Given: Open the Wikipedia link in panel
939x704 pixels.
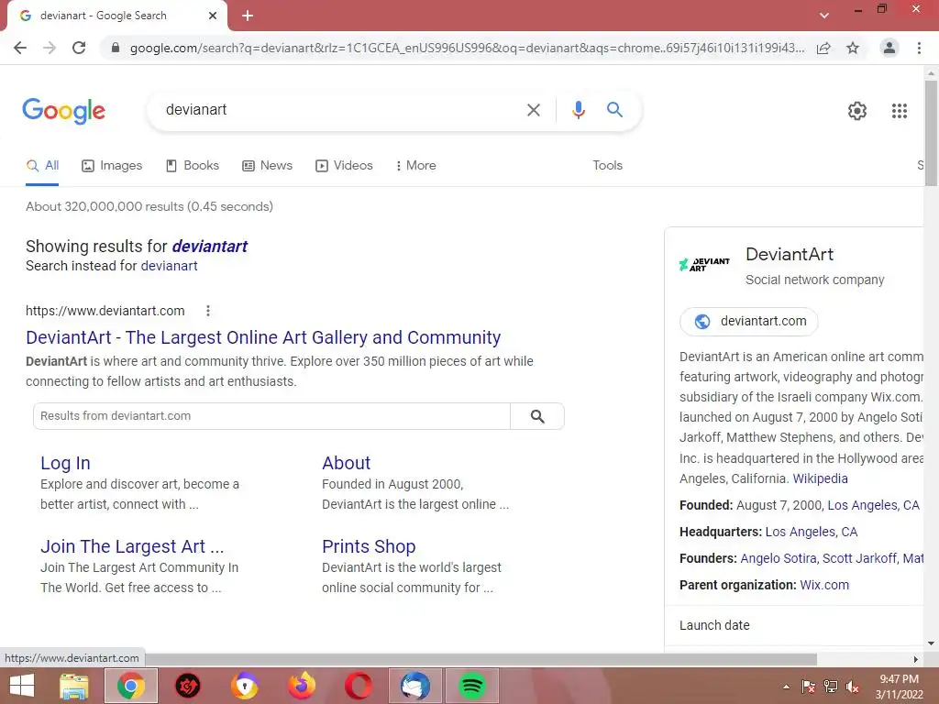Looking at the screenshot, I should pos(820,478).
